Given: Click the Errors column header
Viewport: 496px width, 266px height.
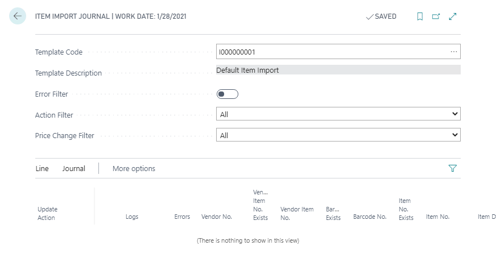Looking at the screenshot, I should tap(182, 217).
